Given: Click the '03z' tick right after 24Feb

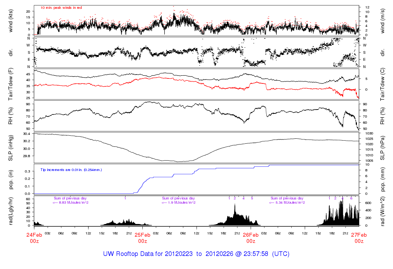Looking at the screenshot, I should tap(48, 233).
